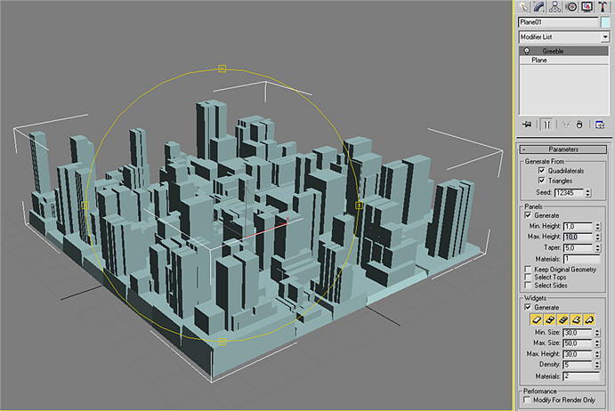The width and height of the screenshot is (615, 411).
Task: Click the Plane01 object color swatch
Action: (605, 22)
